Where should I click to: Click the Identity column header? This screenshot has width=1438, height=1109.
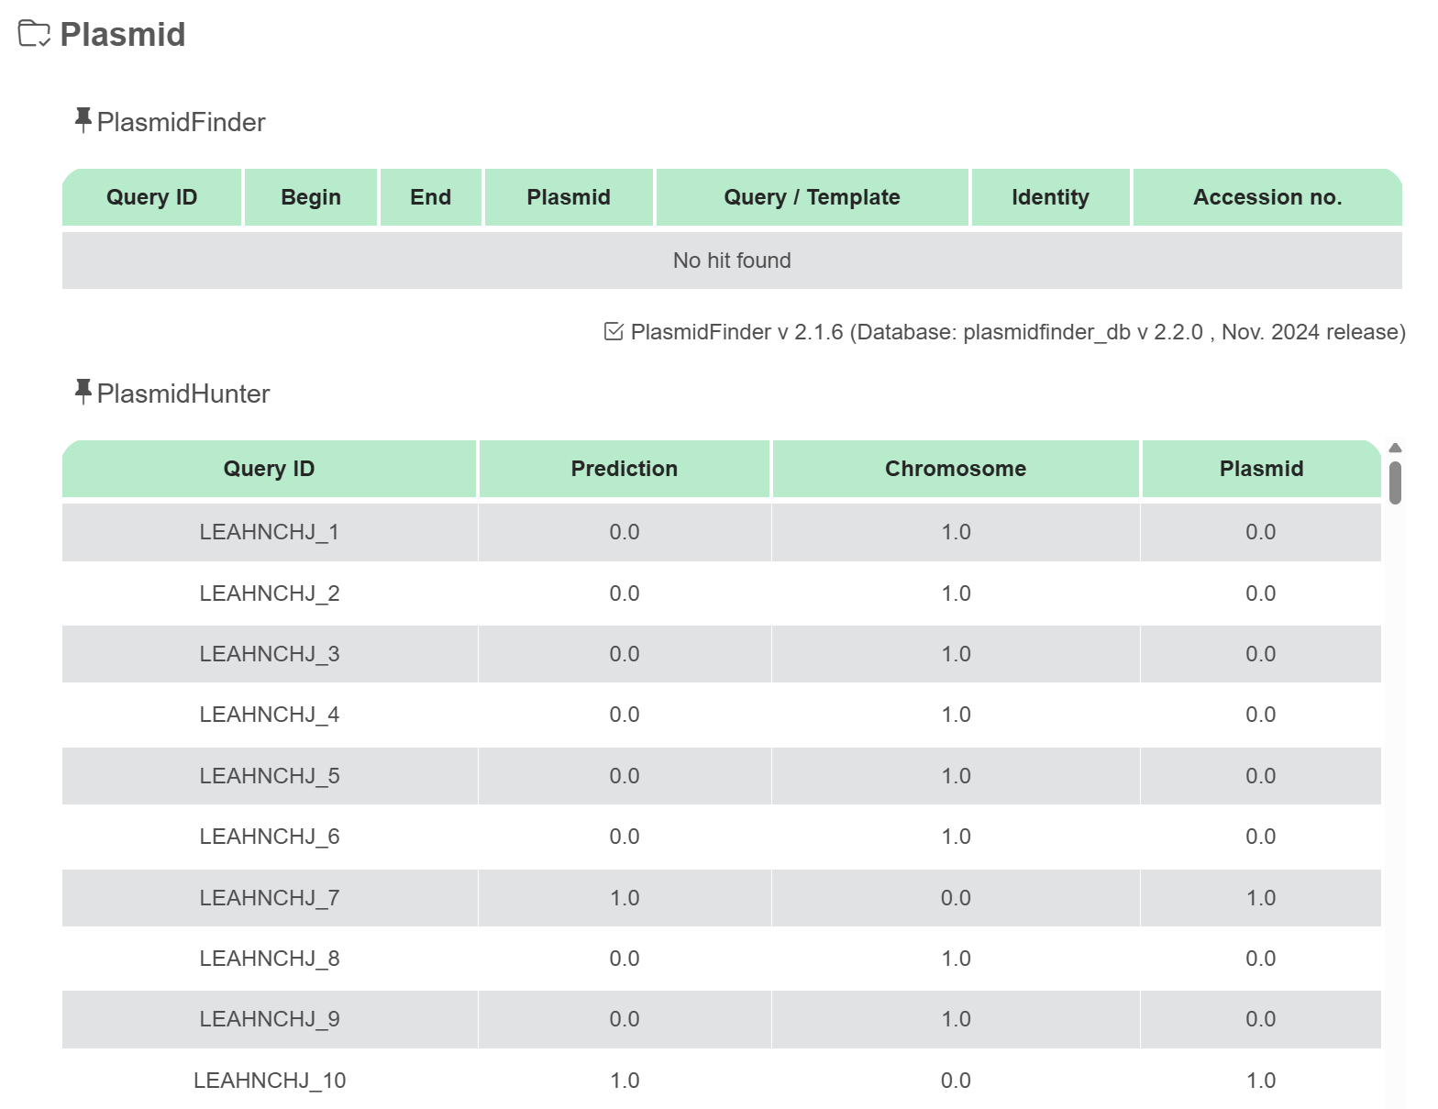(1050, 197)
